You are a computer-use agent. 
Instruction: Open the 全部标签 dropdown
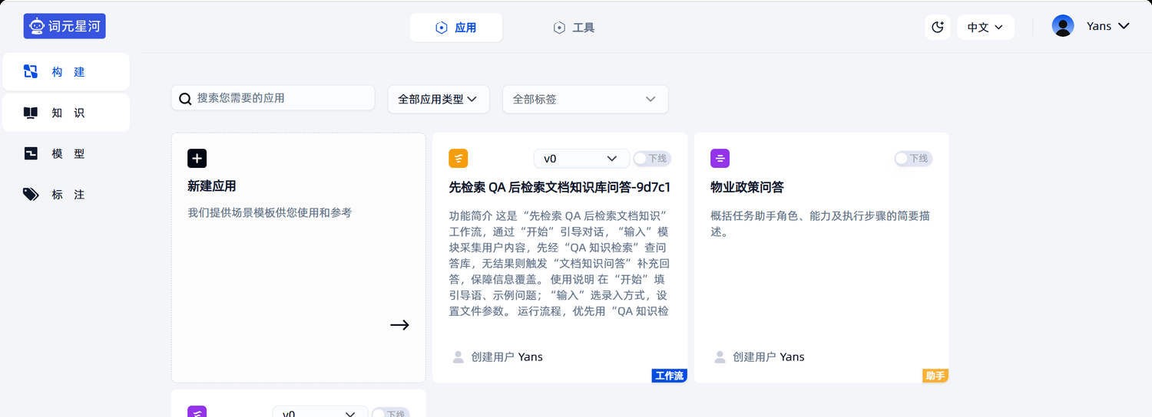[585, 100]
